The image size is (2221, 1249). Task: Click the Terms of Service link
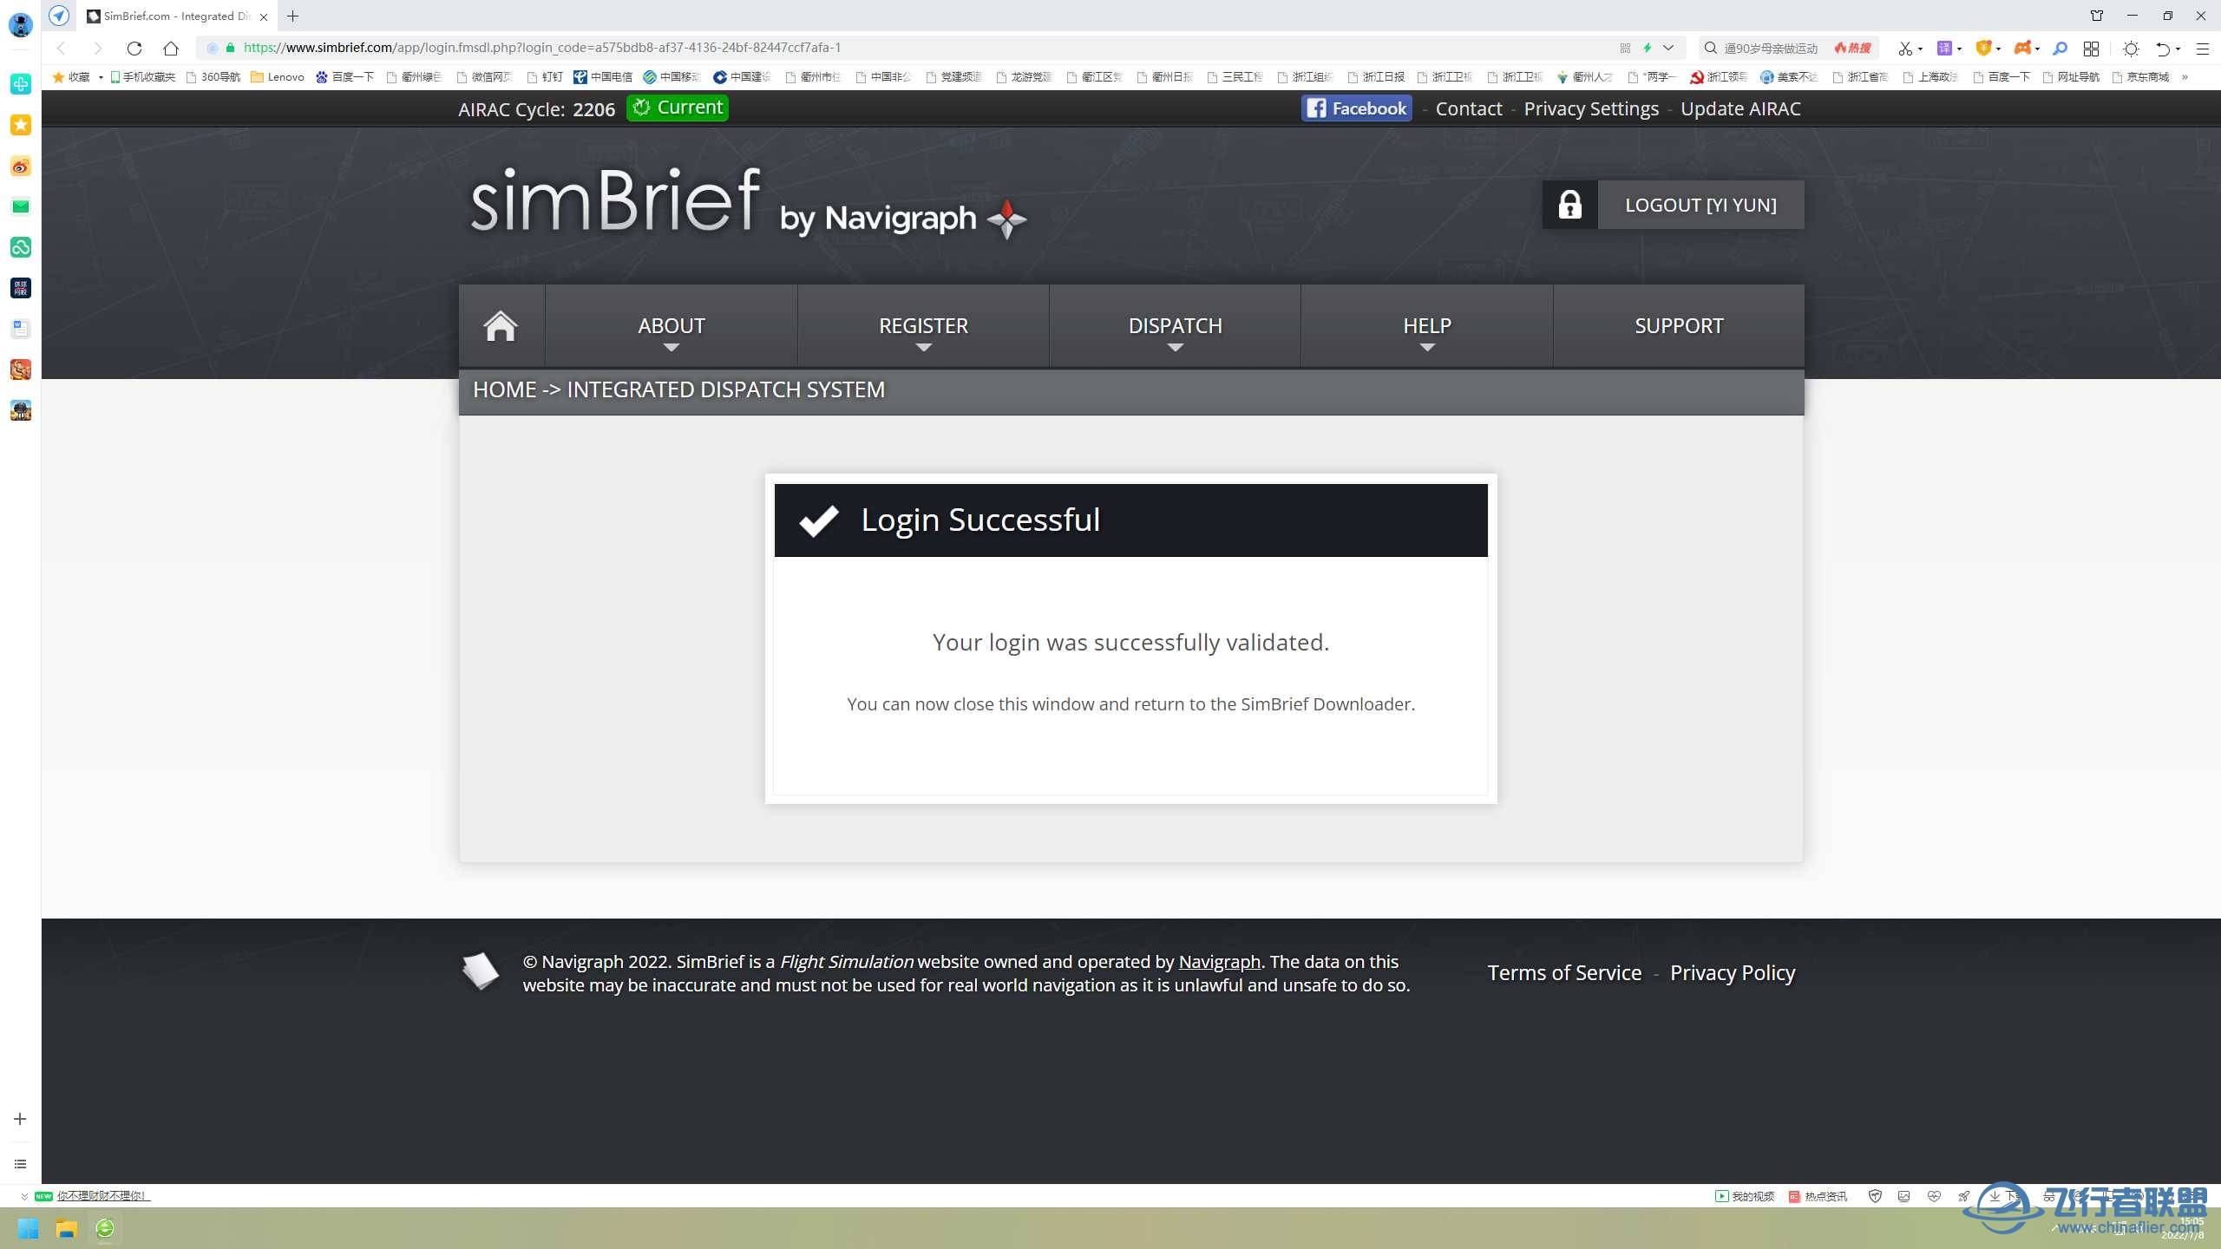[x=1565, y=973]
